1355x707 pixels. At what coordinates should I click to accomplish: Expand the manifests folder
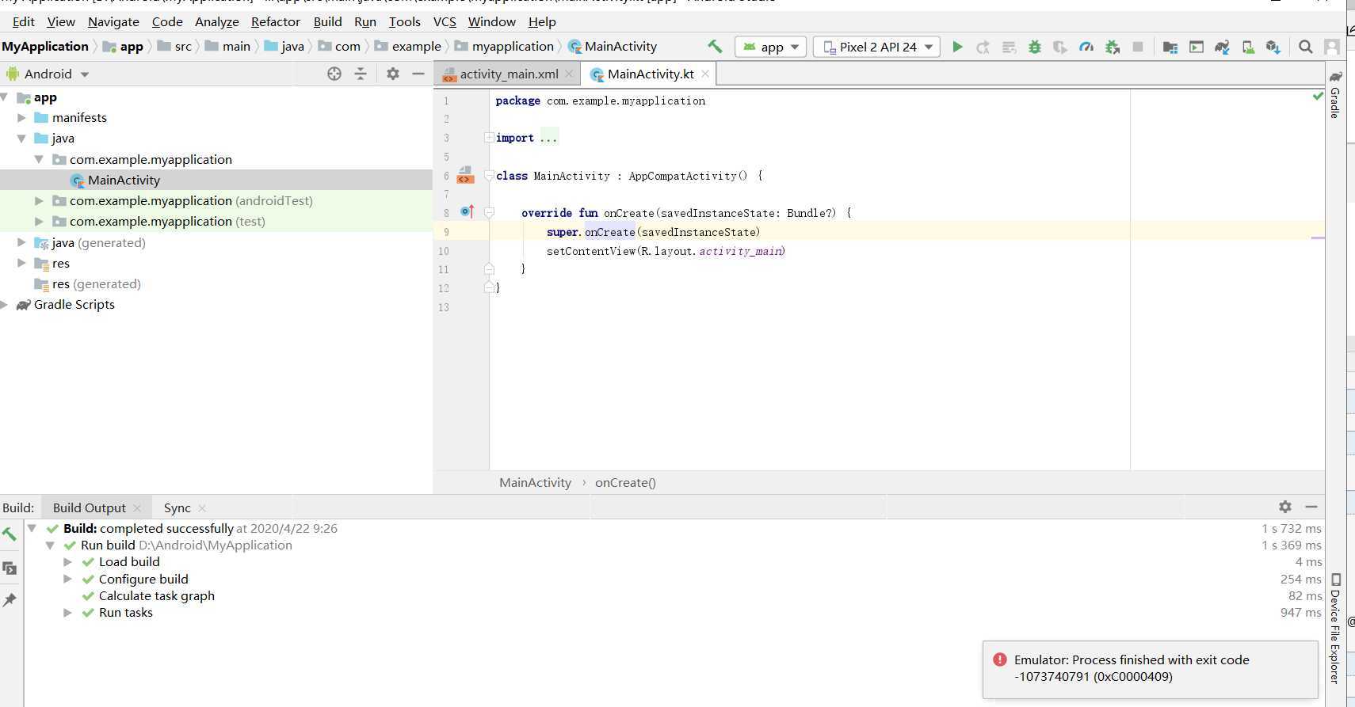(x=21, y=117)
